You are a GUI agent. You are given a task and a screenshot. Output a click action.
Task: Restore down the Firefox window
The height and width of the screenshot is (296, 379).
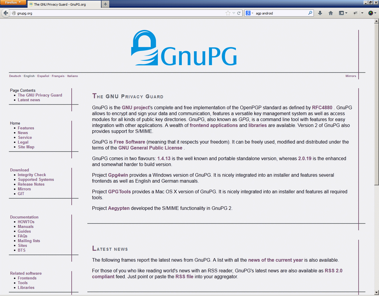pyautogui.click(x=370, y=2)
